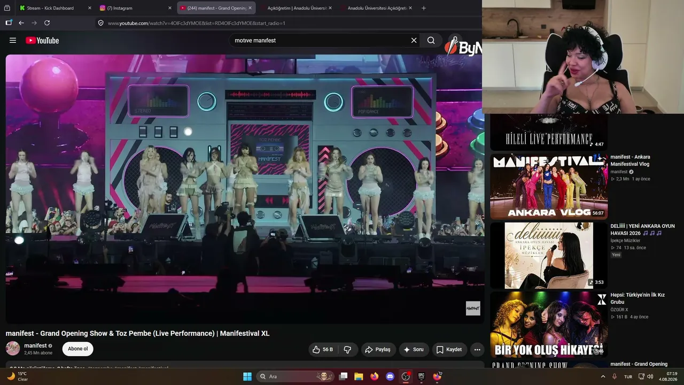This screenshot has width=684, height=385.
Task: Click the main video player
Action: (x=244, y=189)
